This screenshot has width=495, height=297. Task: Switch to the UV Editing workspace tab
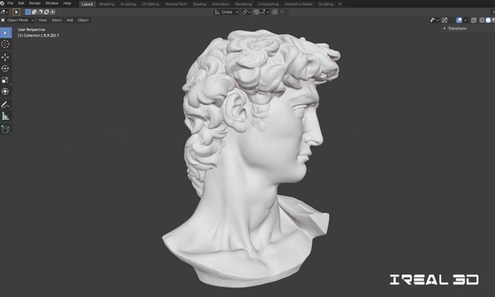point(150,4)
